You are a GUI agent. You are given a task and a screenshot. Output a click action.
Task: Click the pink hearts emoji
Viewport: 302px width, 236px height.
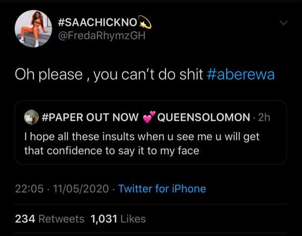click(x=149, y=117)
